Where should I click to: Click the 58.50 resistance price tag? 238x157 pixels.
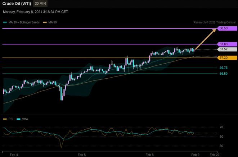point(227,28)
